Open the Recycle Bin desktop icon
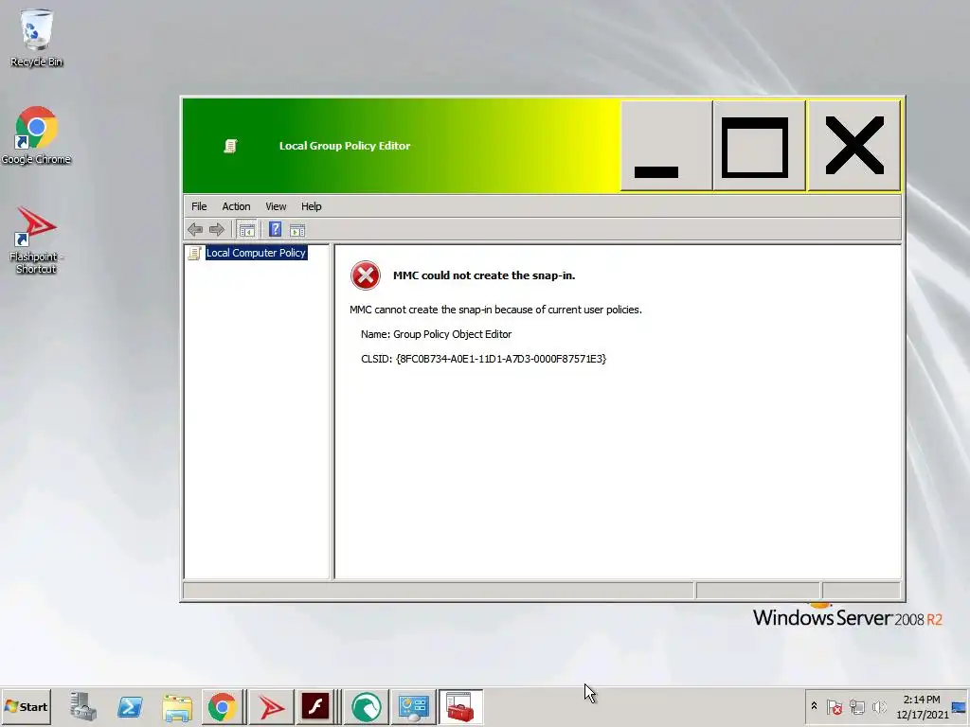Image resolution: width=970 pixels, height=727 pixels. pyautogui.click(x=36, y=38)
